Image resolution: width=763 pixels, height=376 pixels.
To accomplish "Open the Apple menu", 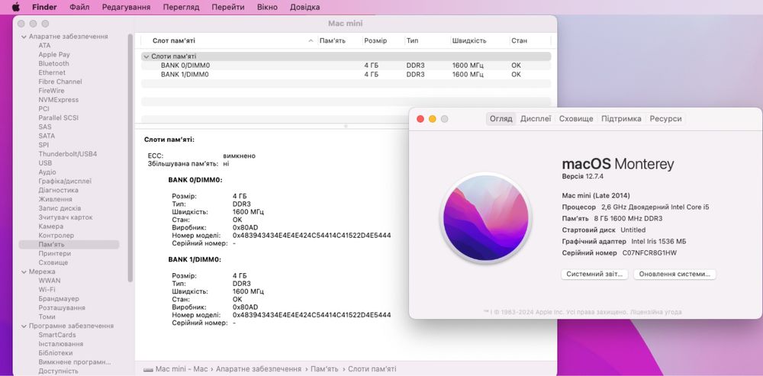I will click(15, 7).
